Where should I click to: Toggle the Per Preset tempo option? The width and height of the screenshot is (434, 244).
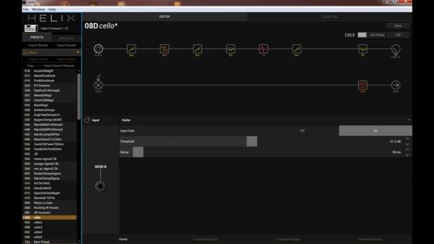click(377, 35)
